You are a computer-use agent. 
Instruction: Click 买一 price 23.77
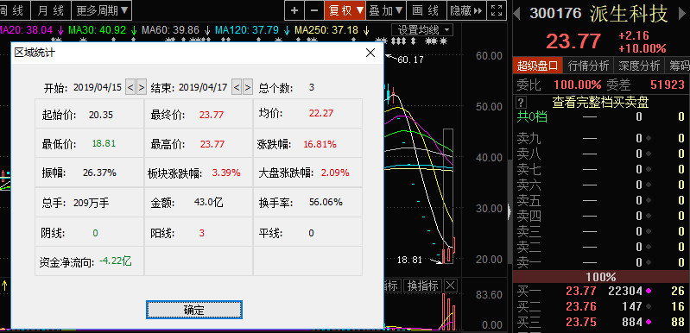tap(581, 291)
